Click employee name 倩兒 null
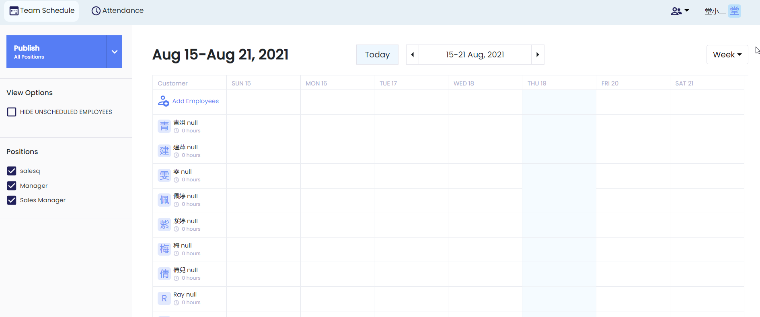The height and width of the screenshot is (317, 760). [x=185, y=270]
